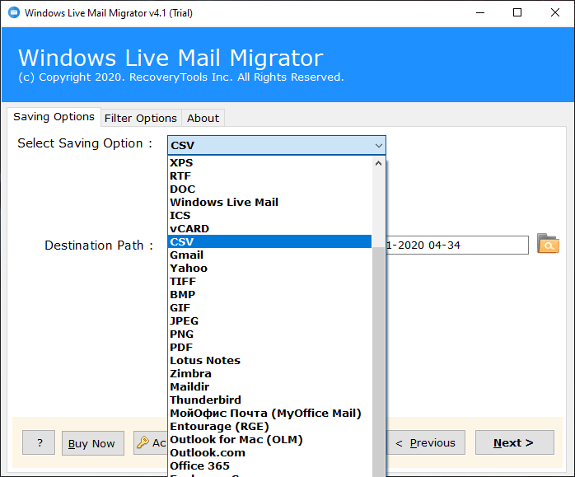
Task: Select Maildir from the list
Action: pyautogui.click(x=269, y=387)
